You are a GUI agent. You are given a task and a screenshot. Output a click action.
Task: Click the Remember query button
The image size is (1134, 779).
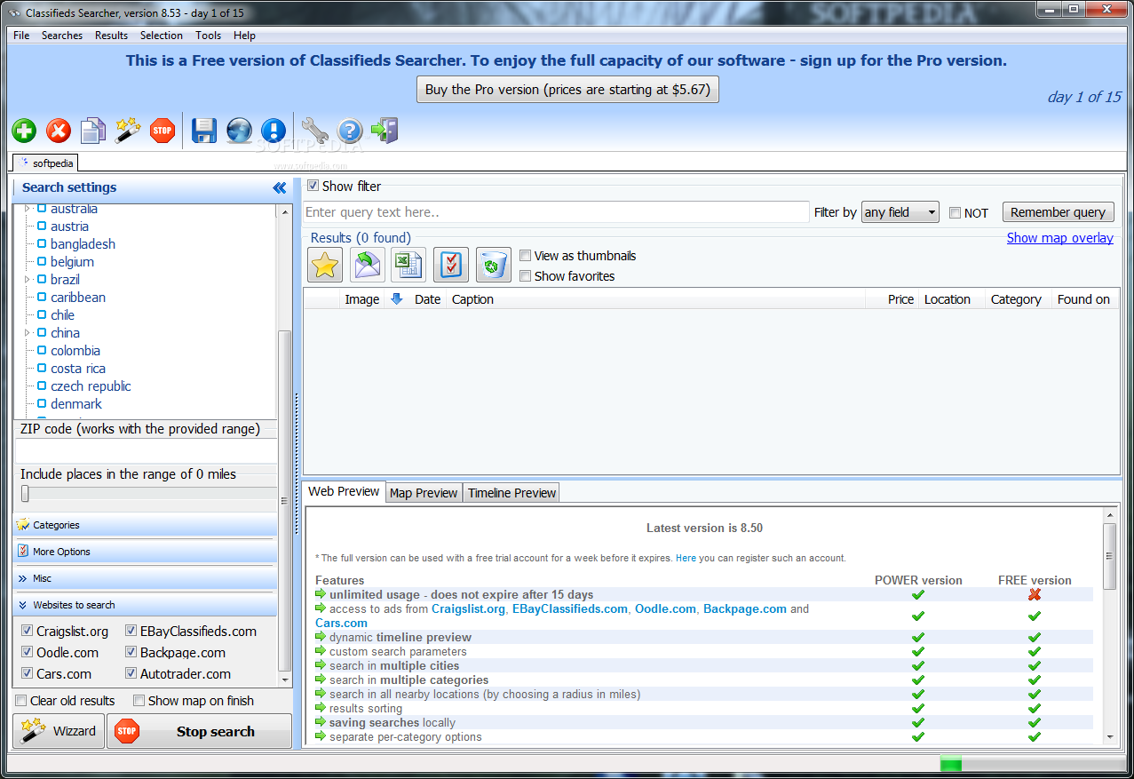coord(1058,212)
